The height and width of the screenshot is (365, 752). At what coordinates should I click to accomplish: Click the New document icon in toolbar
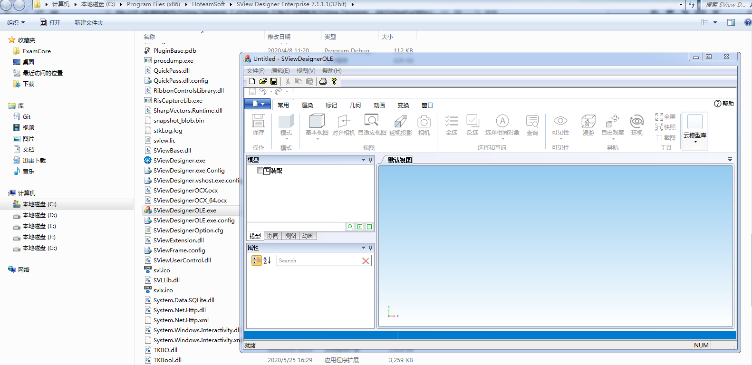252,81
